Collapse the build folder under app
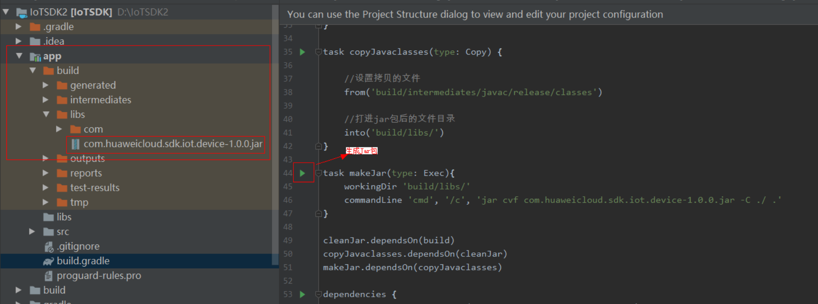This screenshot has height=304, width=818. (x=32, y=71)
